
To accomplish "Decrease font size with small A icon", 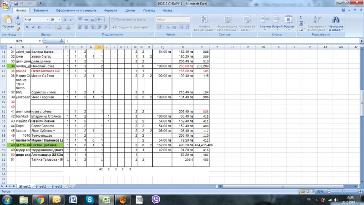I will click(x=71, y=20).
